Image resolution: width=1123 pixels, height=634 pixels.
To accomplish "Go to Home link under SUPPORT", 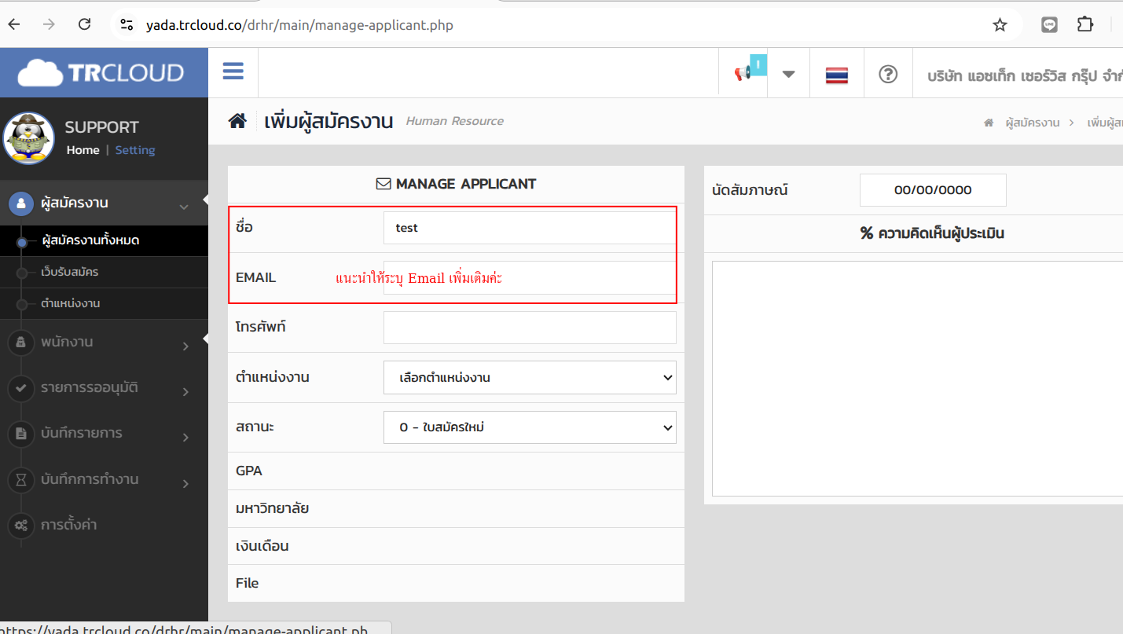I will (83, 150).
